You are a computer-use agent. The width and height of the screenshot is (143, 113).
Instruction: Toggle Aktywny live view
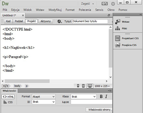click(x=46, y=21)
